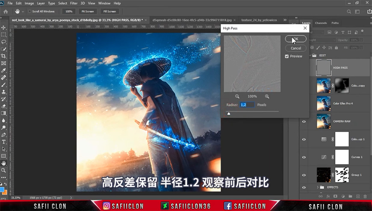
Task: Select the Brush tool
Action: point(3,85)
